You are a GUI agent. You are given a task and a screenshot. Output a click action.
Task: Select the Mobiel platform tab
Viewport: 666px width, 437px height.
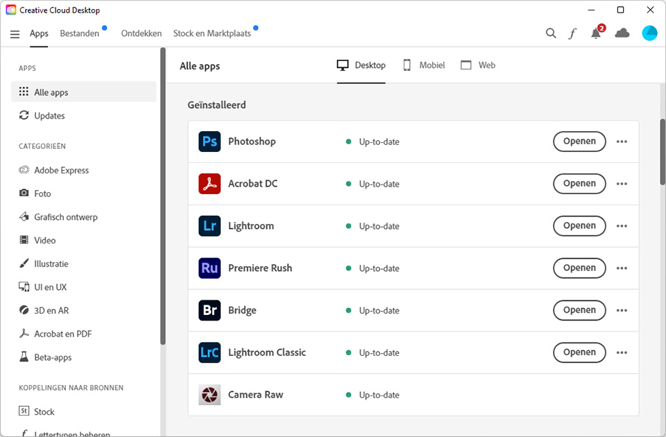pos(424,65)
